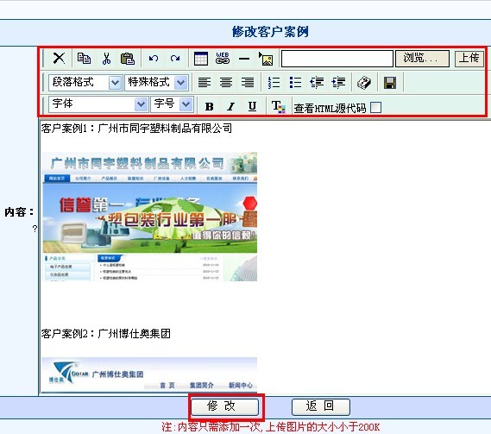Insert a WEB hyperlink using link icon
This screenshot has width=491, height=434.
click(x=223, y=59)
